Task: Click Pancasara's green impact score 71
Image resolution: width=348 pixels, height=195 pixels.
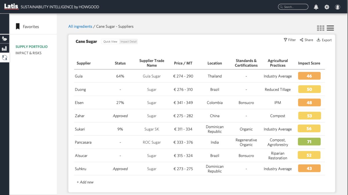Action: coord(309,142)
